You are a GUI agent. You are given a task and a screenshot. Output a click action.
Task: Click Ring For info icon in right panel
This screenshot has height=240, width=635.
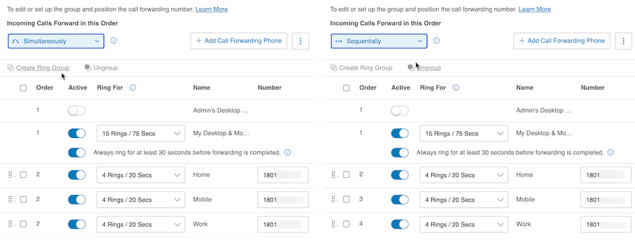coord(456,87)
